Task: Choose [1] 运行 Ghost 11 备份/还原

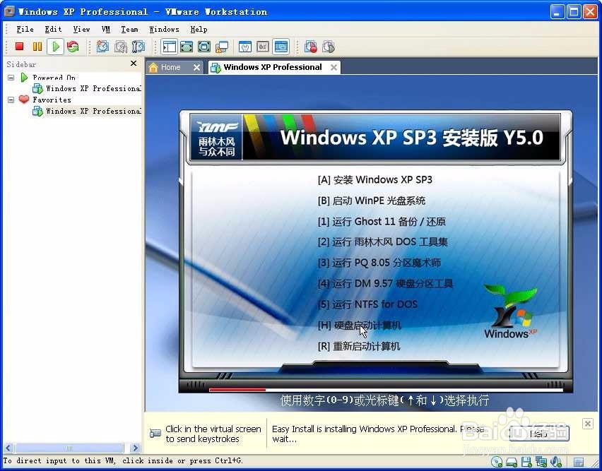Action: [382, 221]
